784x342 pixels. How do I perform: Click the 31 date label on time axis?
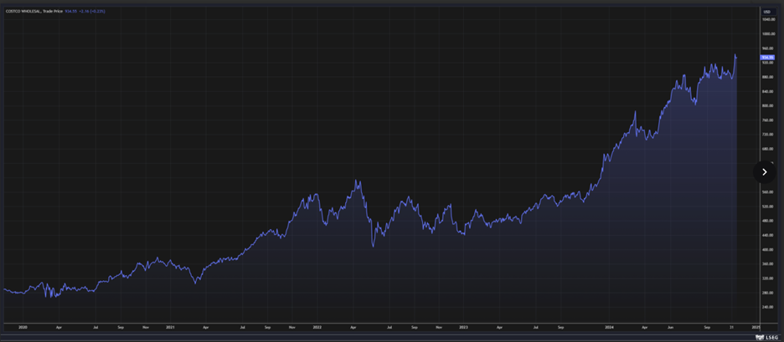731,329
